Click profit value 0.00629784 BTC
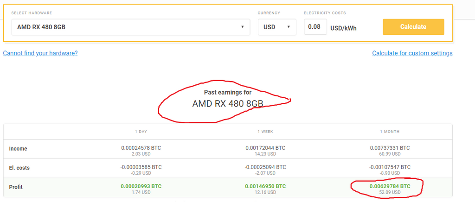 click(390, 187)
